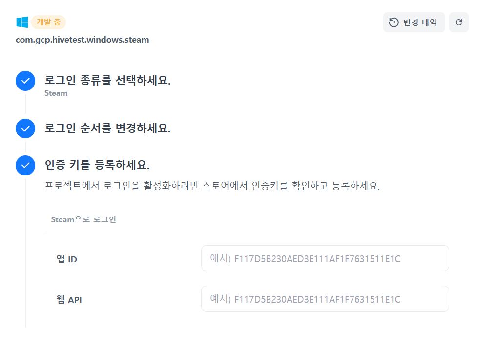
Task: Focus the 웹 API input field
Action: (x=325, y=299)
